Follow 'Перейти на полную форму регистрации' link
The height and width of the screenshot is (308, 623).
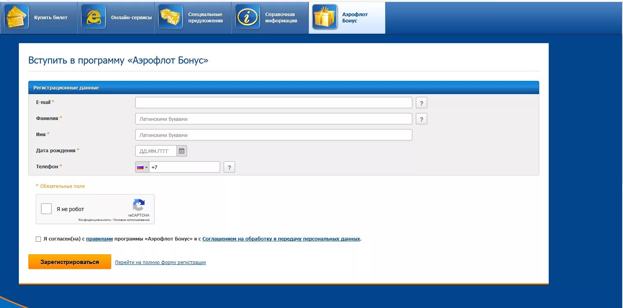tap(160, 262)
